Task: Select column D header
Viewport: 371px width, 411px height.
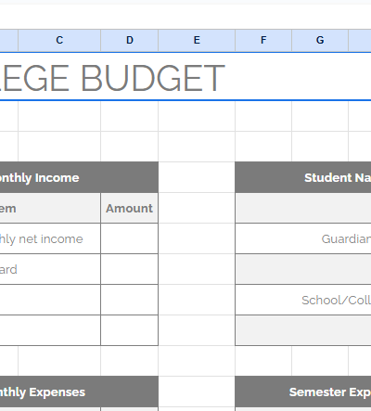Action: point(130,40)
